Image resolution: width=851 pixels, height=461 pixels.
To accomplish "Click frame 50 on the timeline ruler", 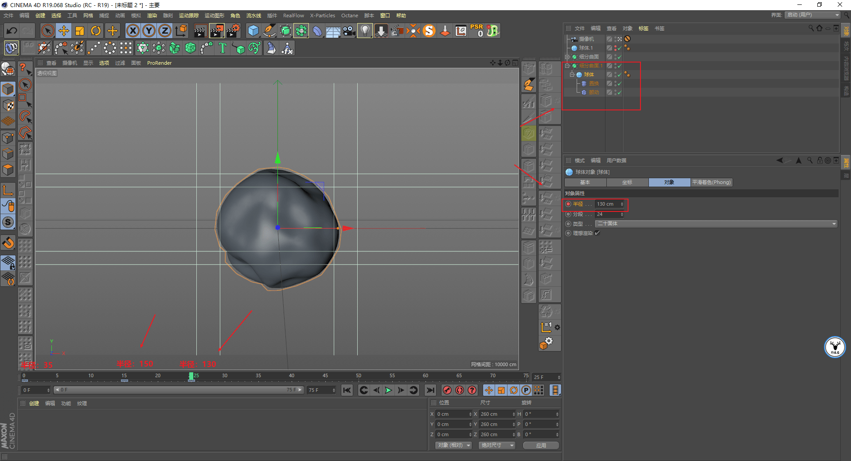I will point(359,376).
